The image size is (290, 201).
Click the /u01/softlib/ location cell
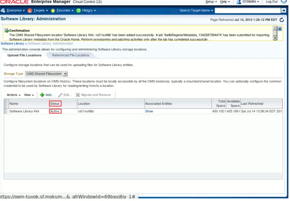86,112
